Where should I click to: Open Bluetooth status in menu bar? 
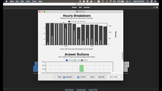[107, 1]
